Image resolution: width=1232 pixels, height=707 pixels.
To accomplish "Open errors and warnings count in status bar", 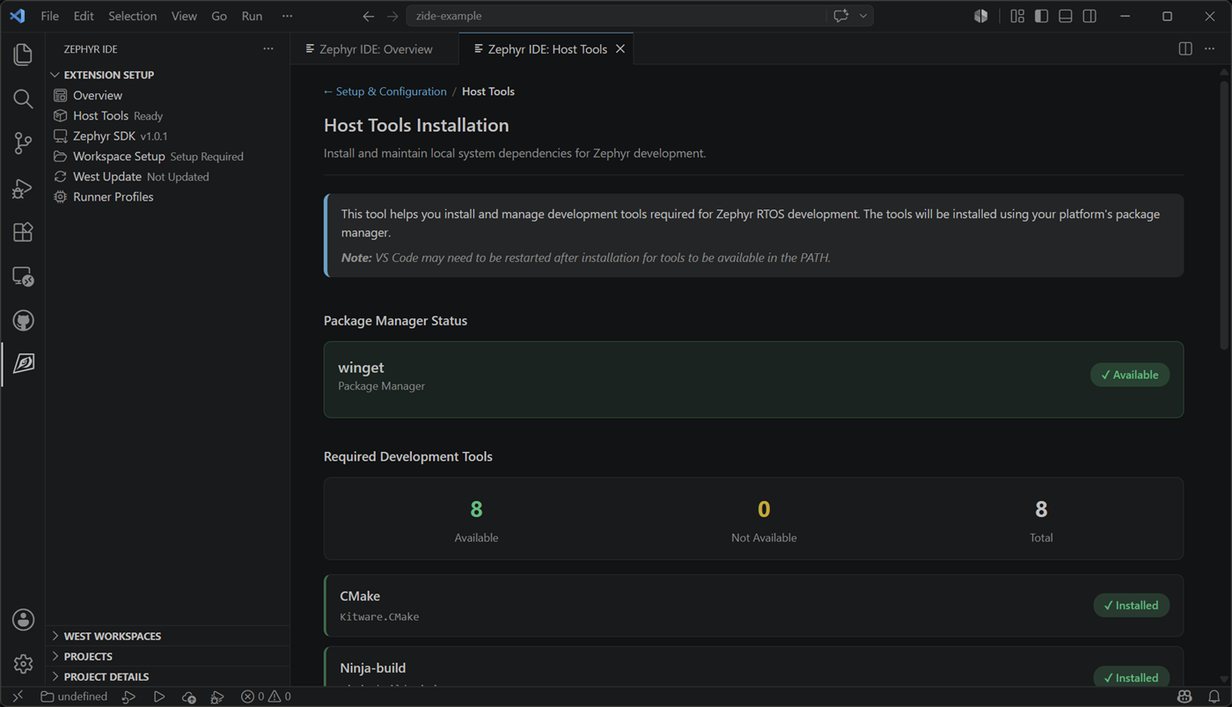I will click(266, 696).
